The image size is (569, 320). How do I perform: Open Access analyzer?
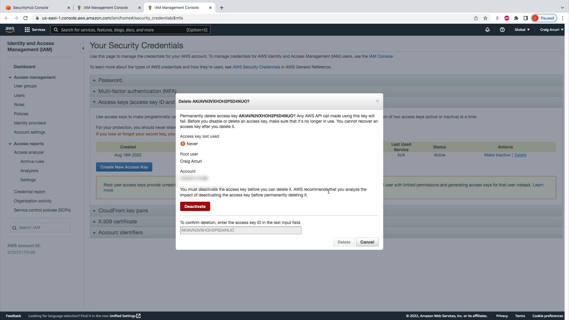pyautogui.click(x=29, y=152)
